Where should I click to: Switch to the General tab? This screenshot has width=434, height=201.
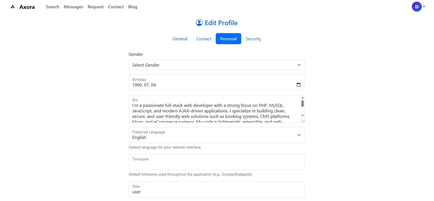point(180,39)
